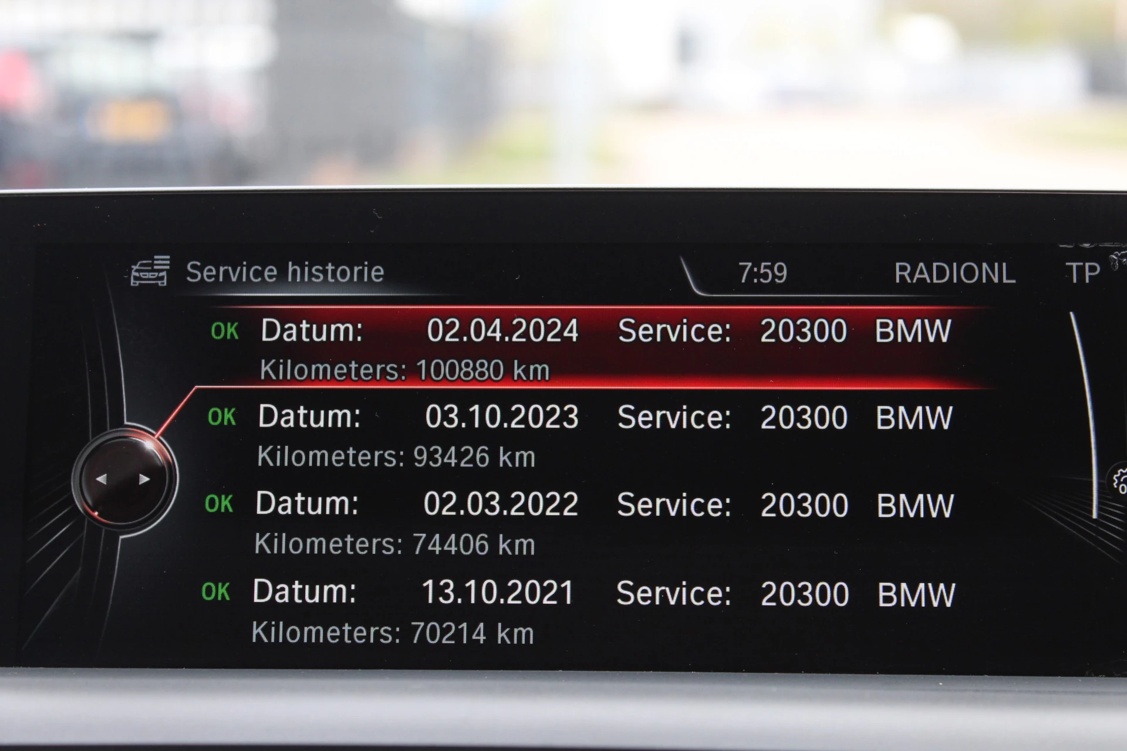Click the 7:59 clock display
This screenshot has height=751, width=1127.
coord(762,273)
